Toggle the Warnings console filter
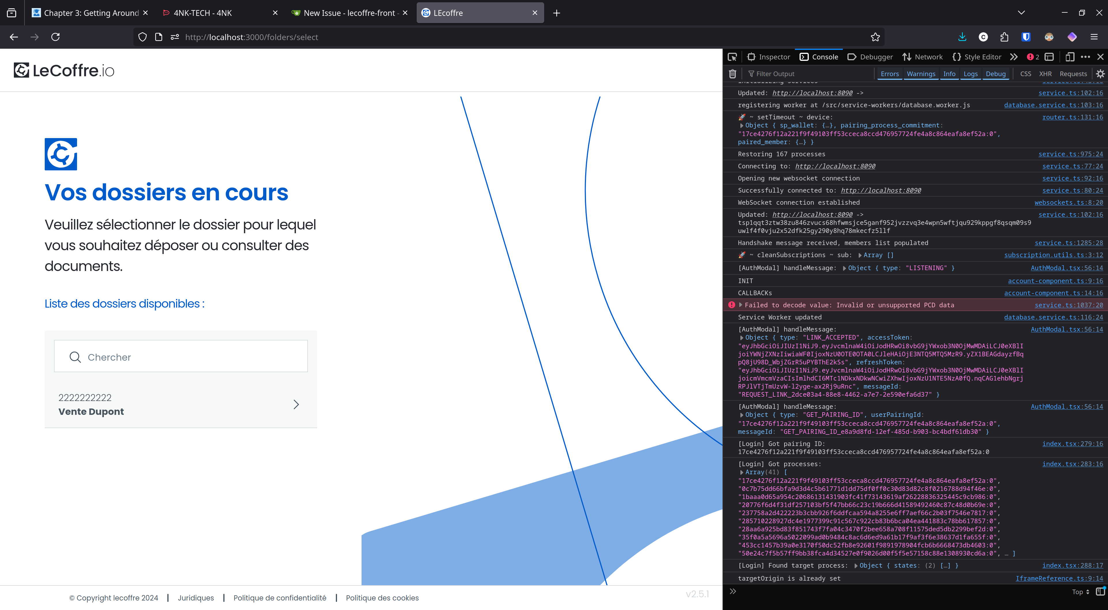 pos(921,74)
